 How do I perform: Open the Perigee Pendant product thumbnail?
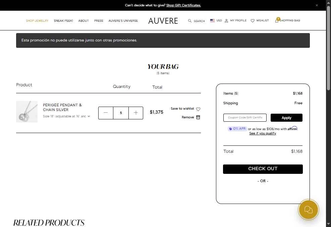[x=27, y=112]
